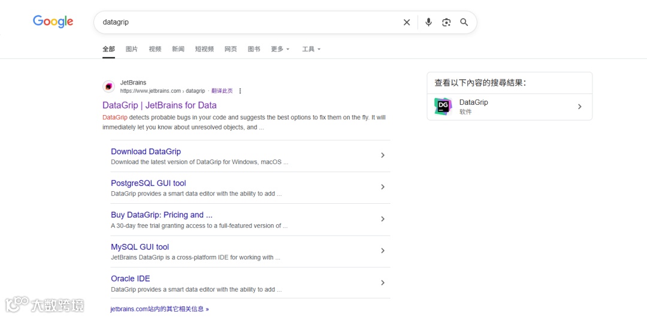This screenshot has width=647, height=317.
Task: Open the PostgreSQL GUI tool sitelink
Action: tap(149, 183)
